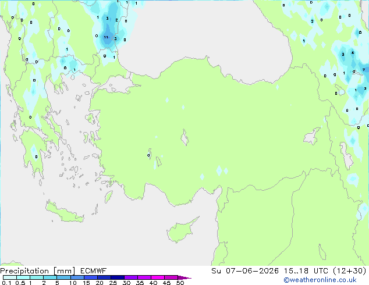Click the legend label '0.1'
369x285 pixels.
pos(6,283)
